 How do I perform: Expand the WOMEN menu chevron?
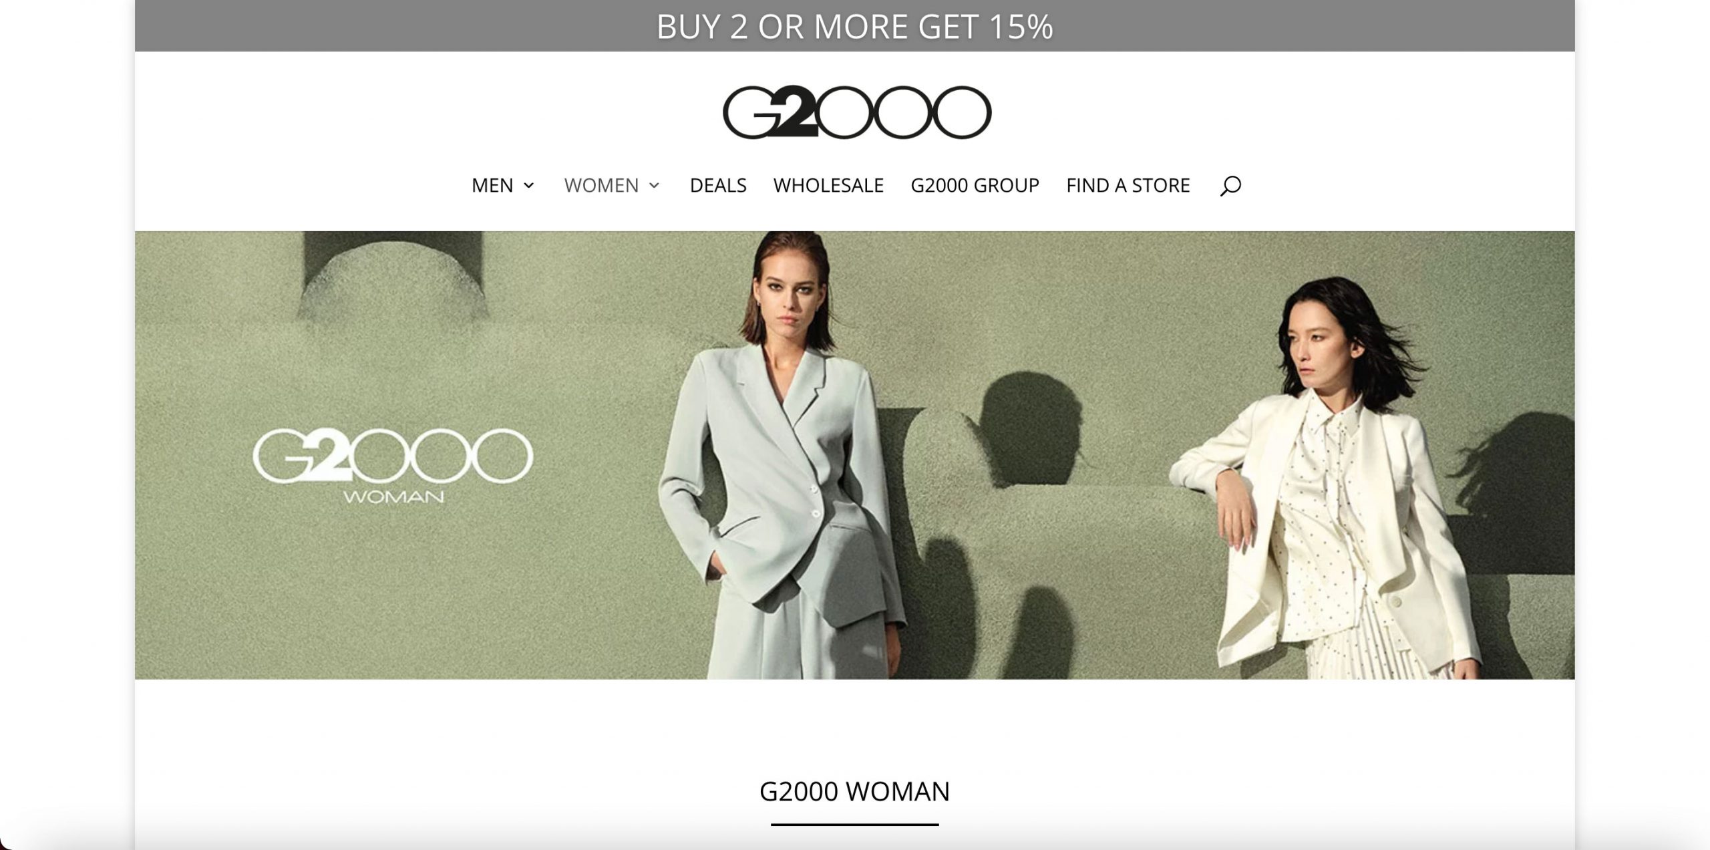click(x=654, y=185)
